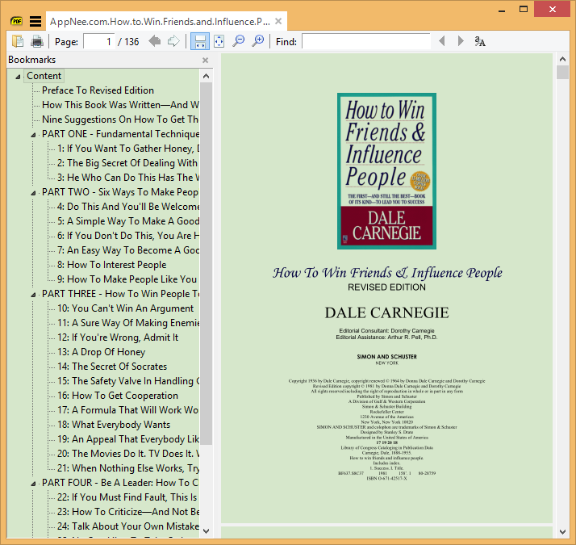Screen dimensions: 576x545
Task: Jump to PART FOUR Be A Leader
Action: tap(120, 483)
